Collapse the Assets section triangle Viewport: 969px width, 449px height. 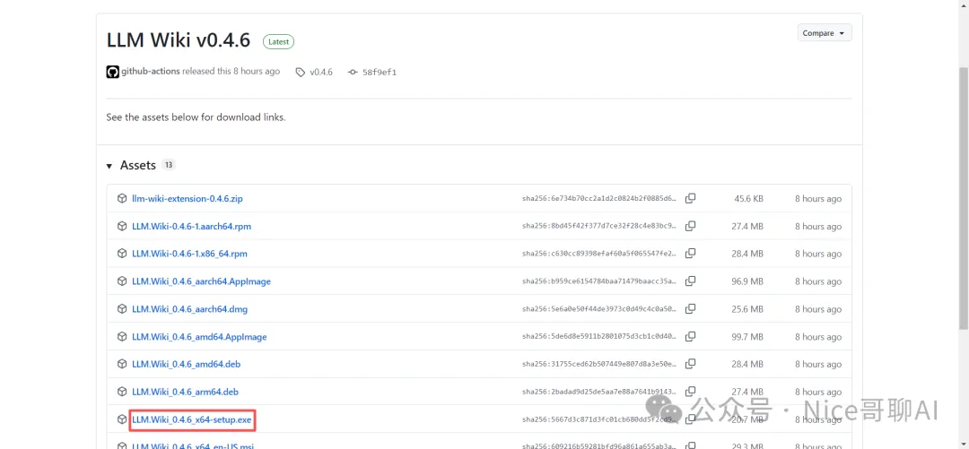click(x=109, y=166)
